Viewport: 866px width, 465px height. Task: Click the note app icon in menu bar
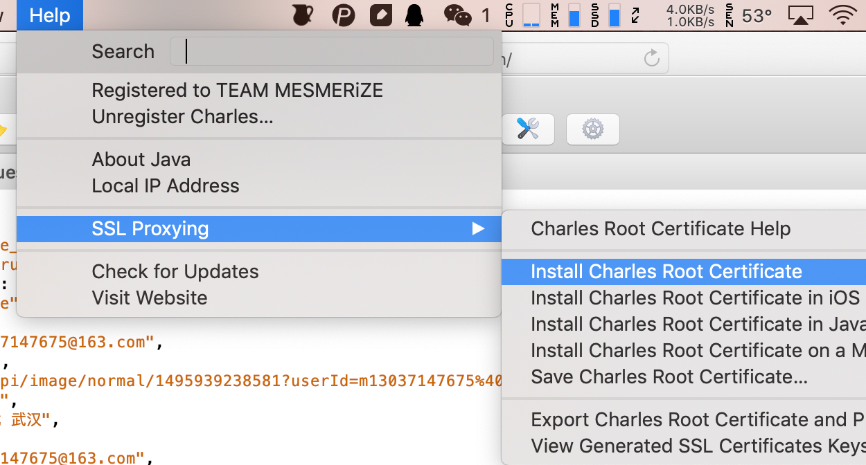tap(380, 15)
